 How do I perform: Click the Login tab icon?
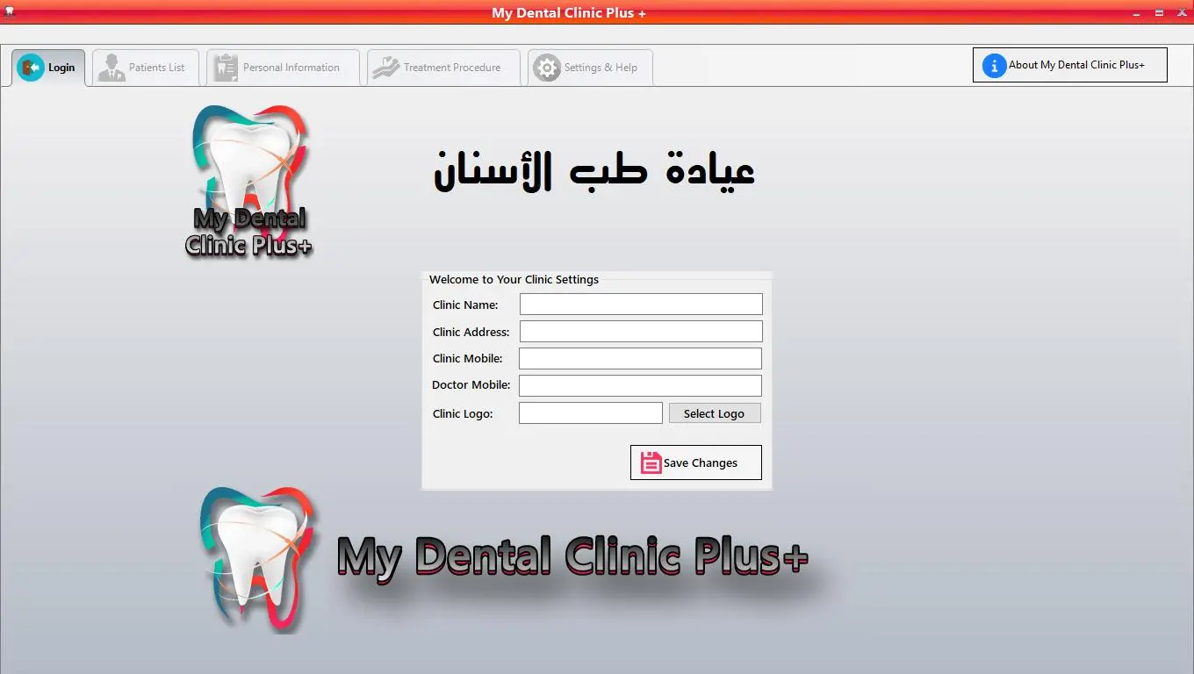[x=31, y=68]
